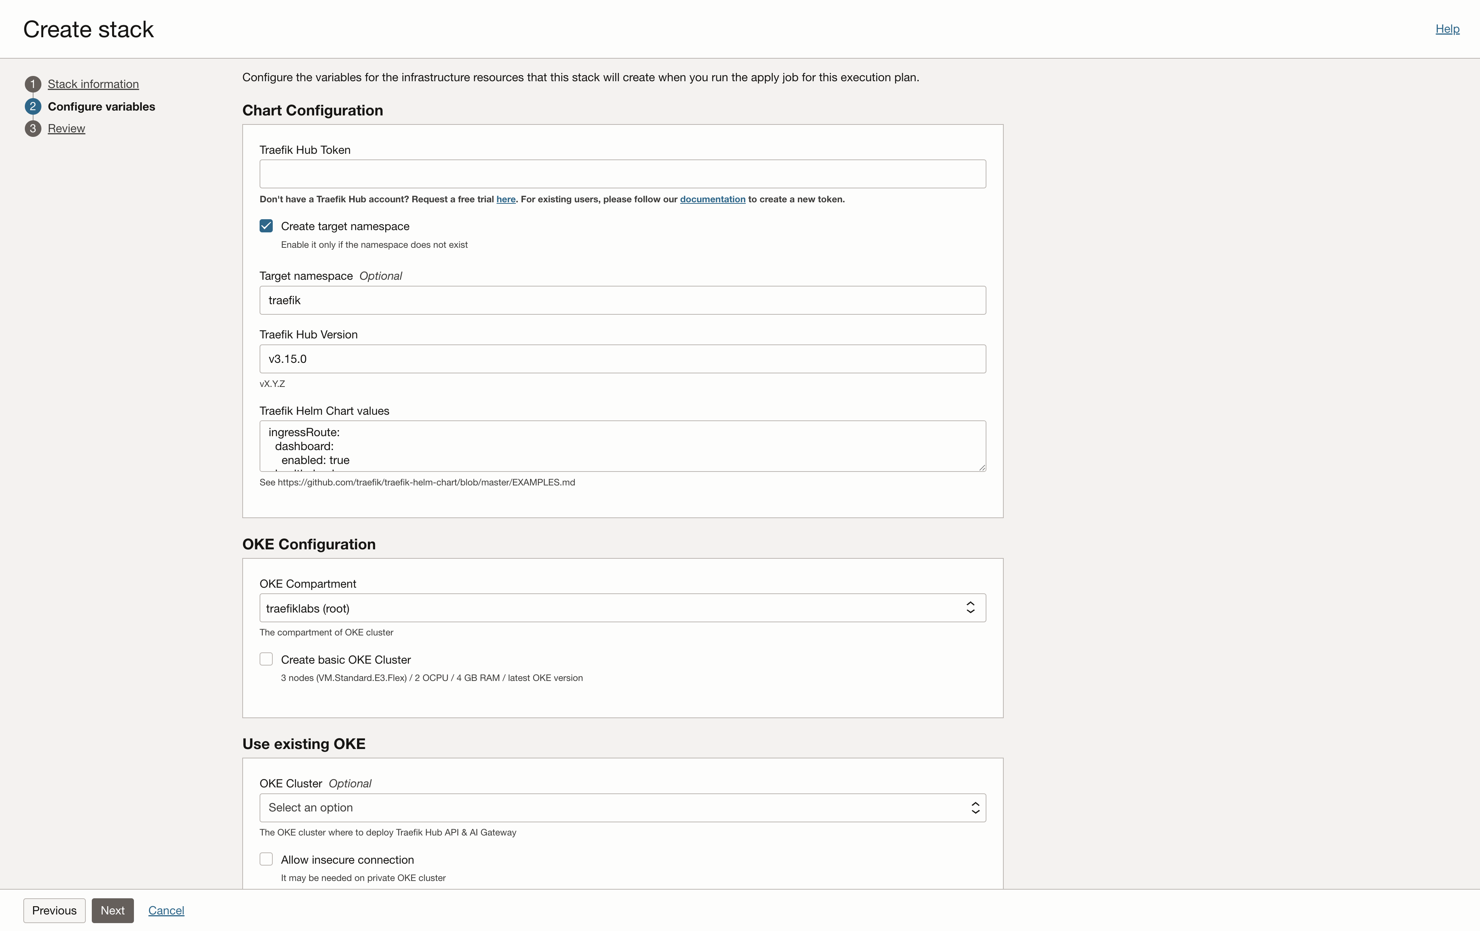This screenshot has height=931, width=1480.
Task: Click the Cancel link
Action: point(166,910)
